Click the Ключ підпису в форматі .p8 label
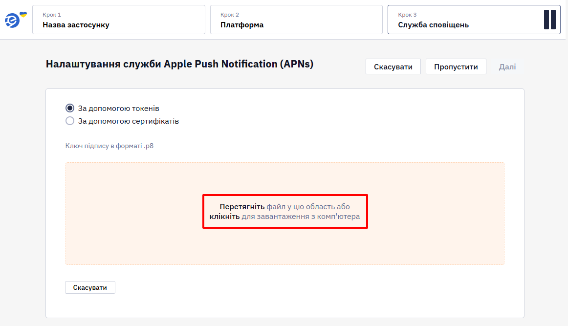This screenshot has height=326, width=568. 109,146
